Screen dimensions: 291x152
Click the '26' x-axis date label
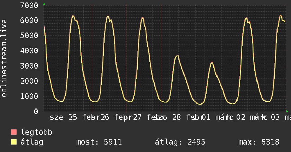tap(105, 117)
